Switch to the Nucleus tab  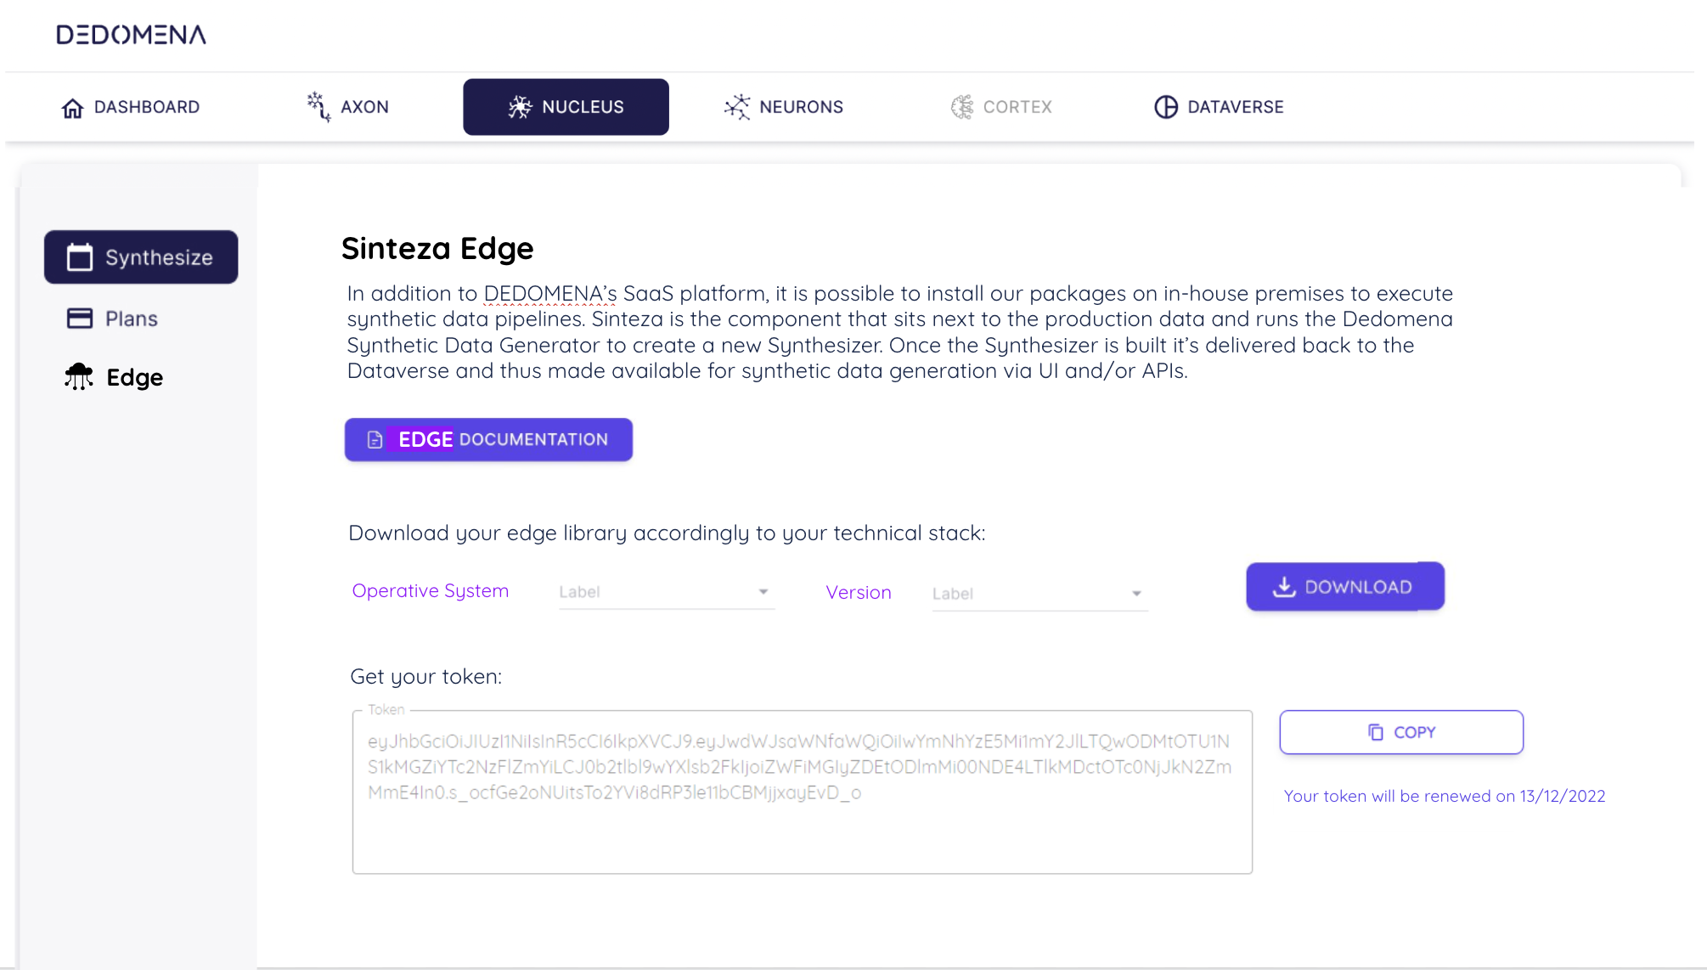click(x=566, y=107)
